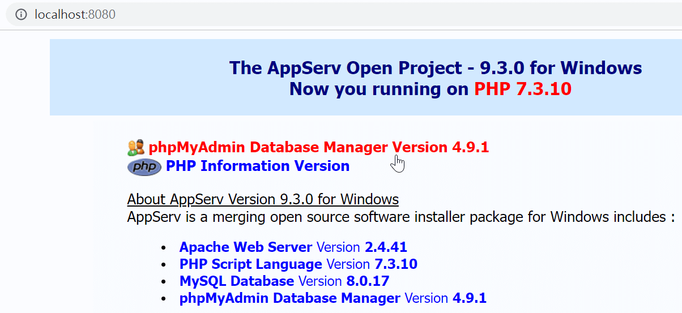
Task: Click the PHP version number 7.3.10 in list
Action: point(396,264)
